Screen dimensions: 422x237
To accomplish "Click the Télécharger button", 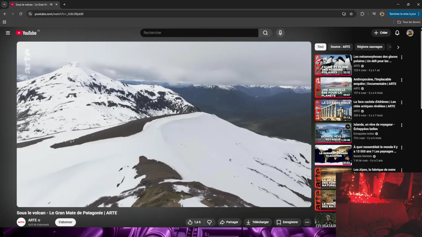I will point(257,222).
